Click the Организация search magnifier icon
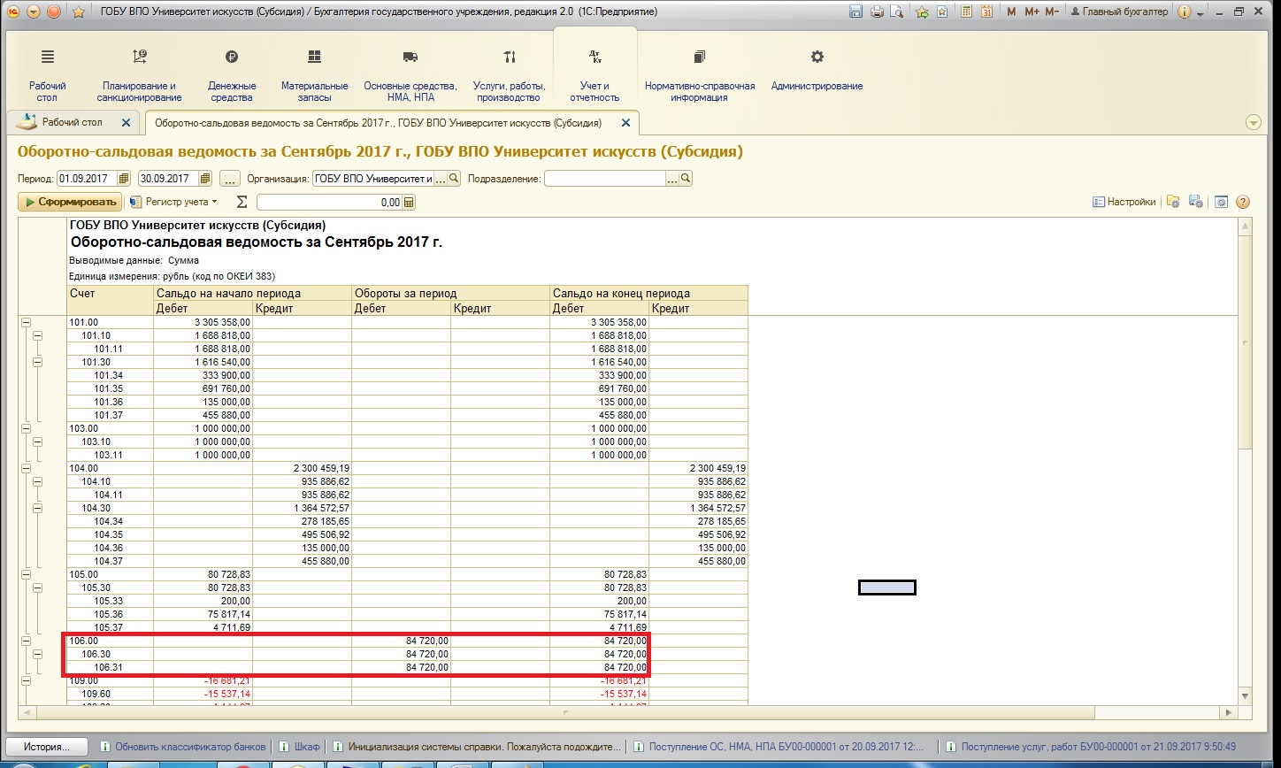The width and height of the screenshot is (1281, 768). pyautogui.click(x=455, y=179)
